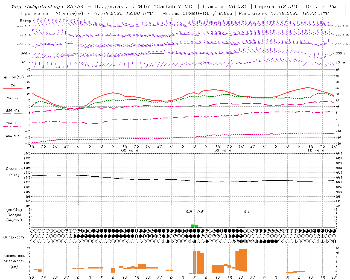Viewport: 350px width, 280px height.
Task: Click the Осадки precipitation label
Action: pyautogui.click(x=14, y=215)
